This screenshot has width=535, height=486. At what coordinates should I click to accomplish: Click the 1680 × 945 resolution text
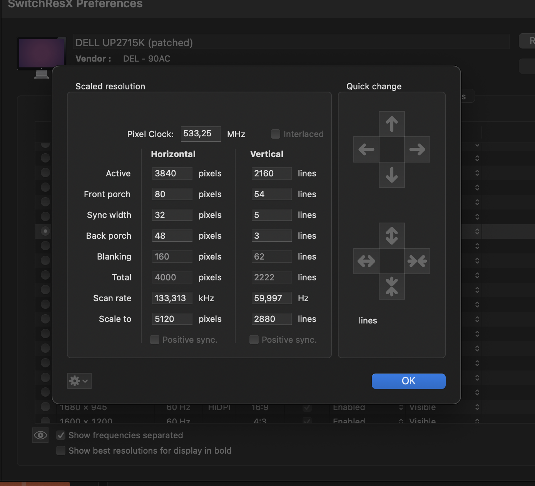pyautogui.click(x=84, y=407)
